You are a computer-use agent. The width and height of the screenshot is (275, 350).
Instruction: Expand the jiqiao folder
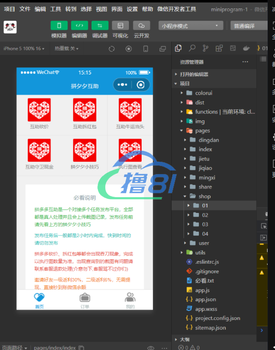(x=214, y=168)
